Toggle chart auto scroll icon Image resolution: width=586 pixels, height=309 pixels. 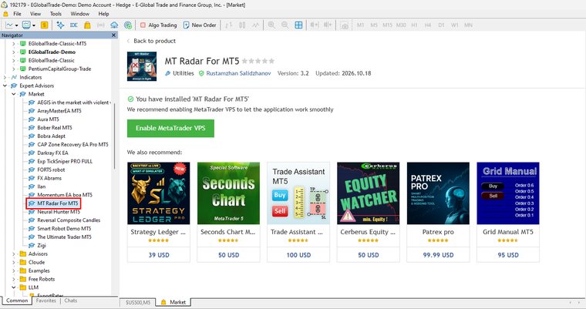coord(328,25)
